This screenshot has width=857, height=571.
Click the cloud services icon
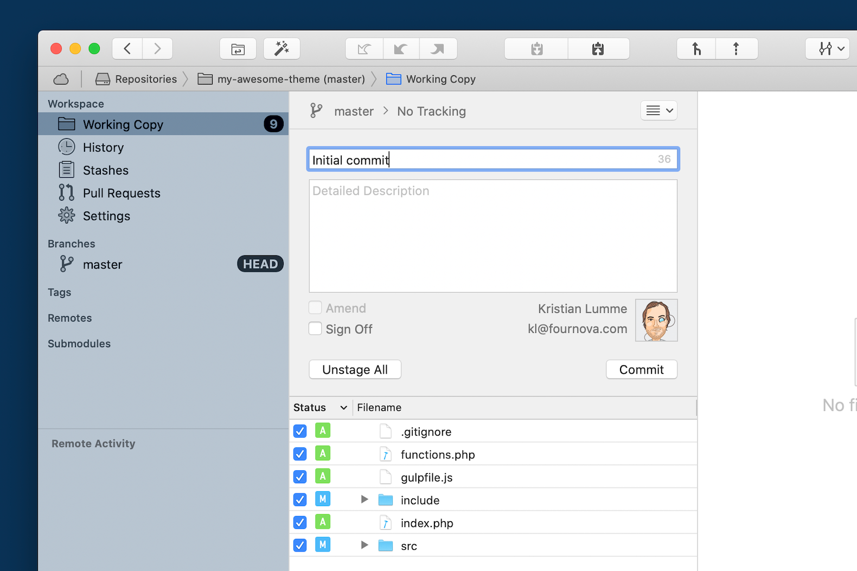[61, 79]
